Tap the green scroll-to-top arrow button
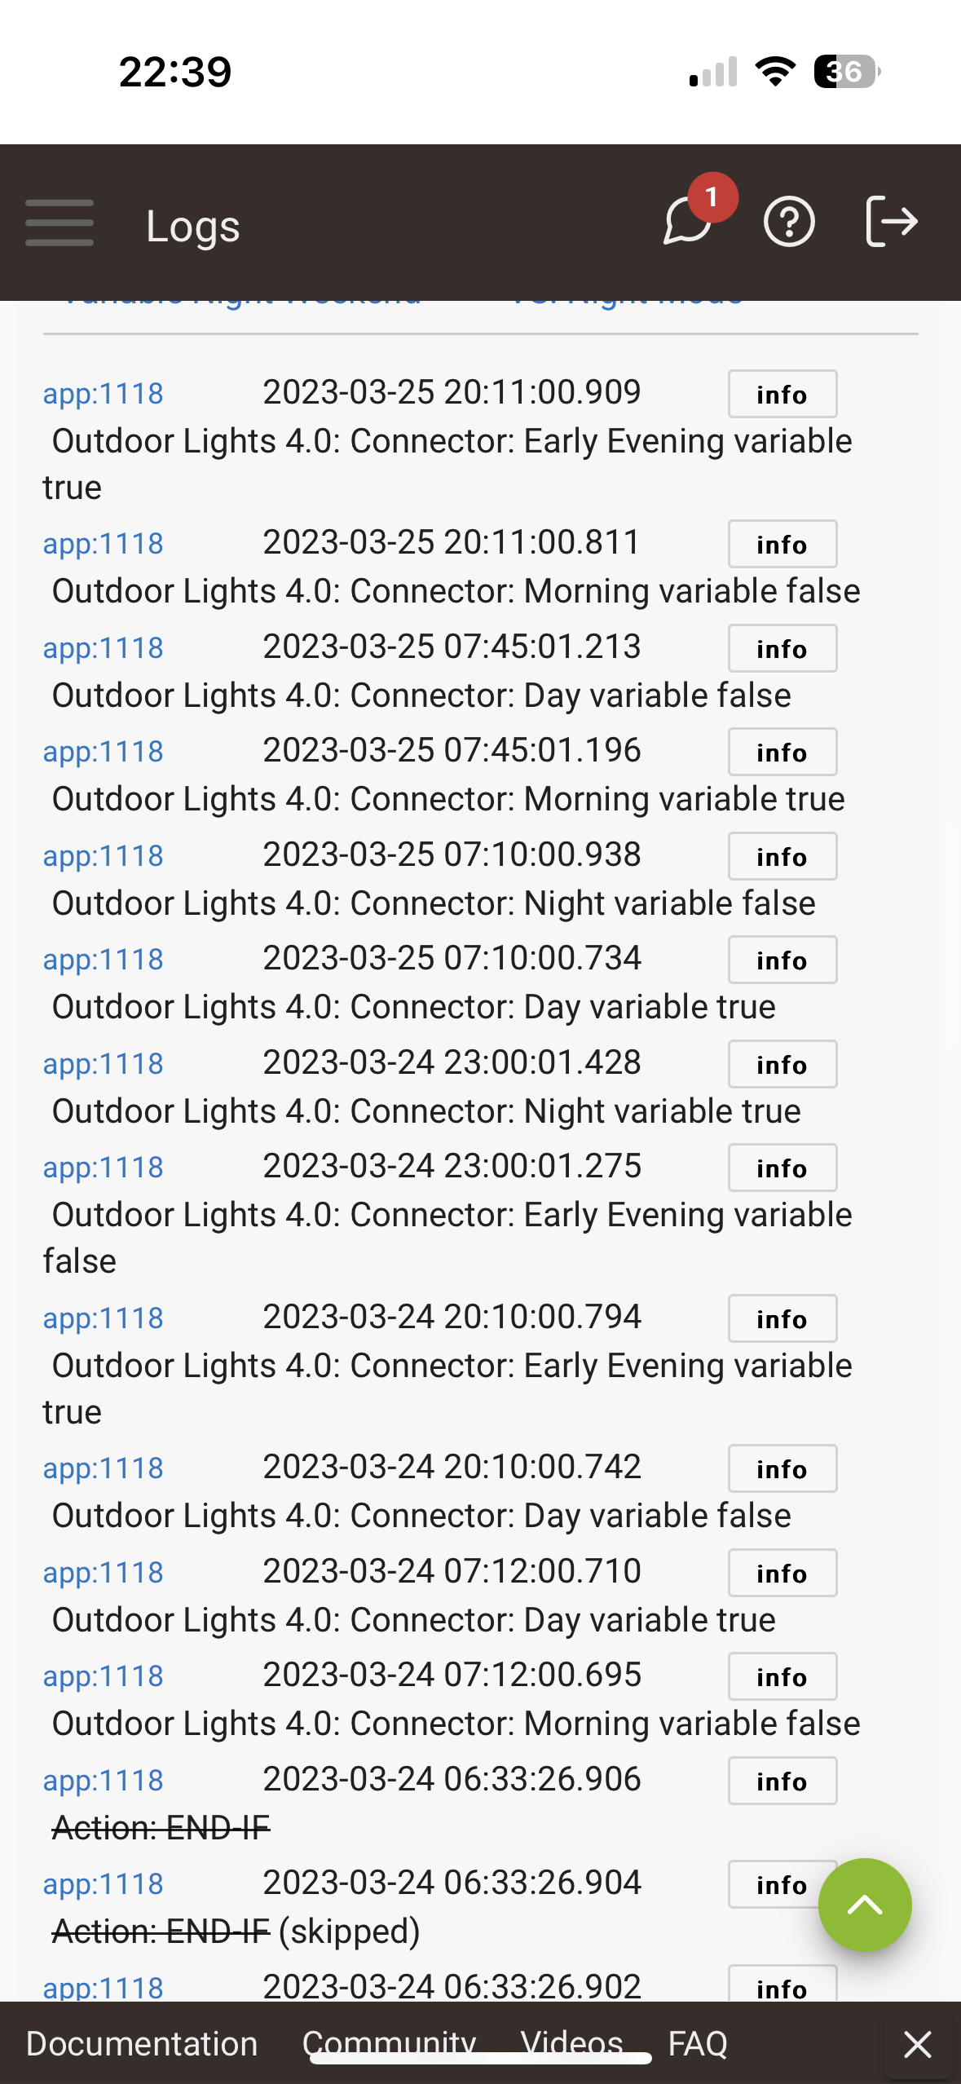 click(864, 1905)
